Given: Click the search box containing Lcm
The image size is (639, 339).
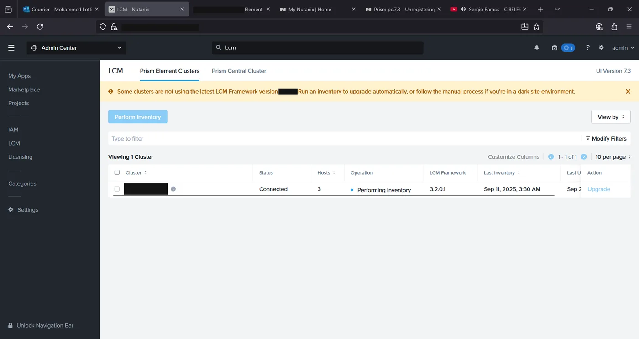Looking at the screenshot, I should tap(317, 48).
